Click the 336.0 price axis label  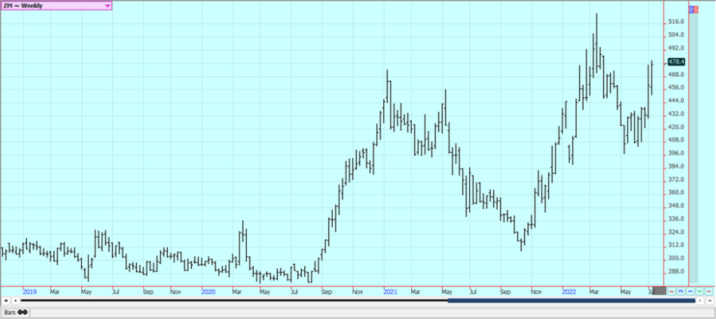[675, 219]
